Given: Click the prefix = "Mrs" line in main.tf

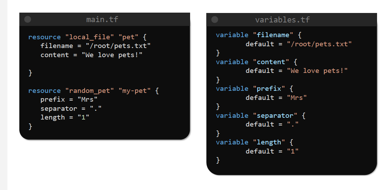Looking at the screenshot, I should (69, 100).
